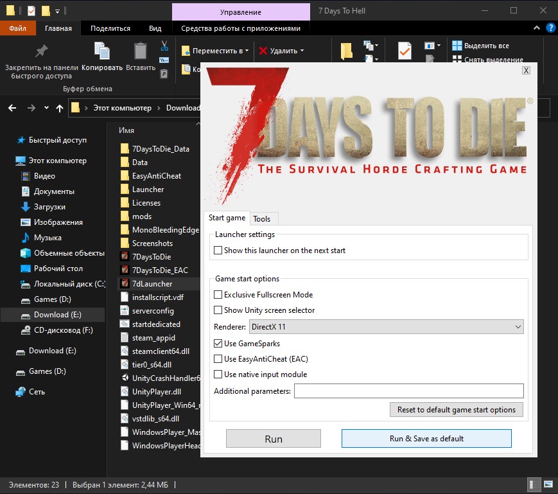Open the File (Файл) menu tab
The height and width of the screenshot is (494, 558).
click(18, 28)
